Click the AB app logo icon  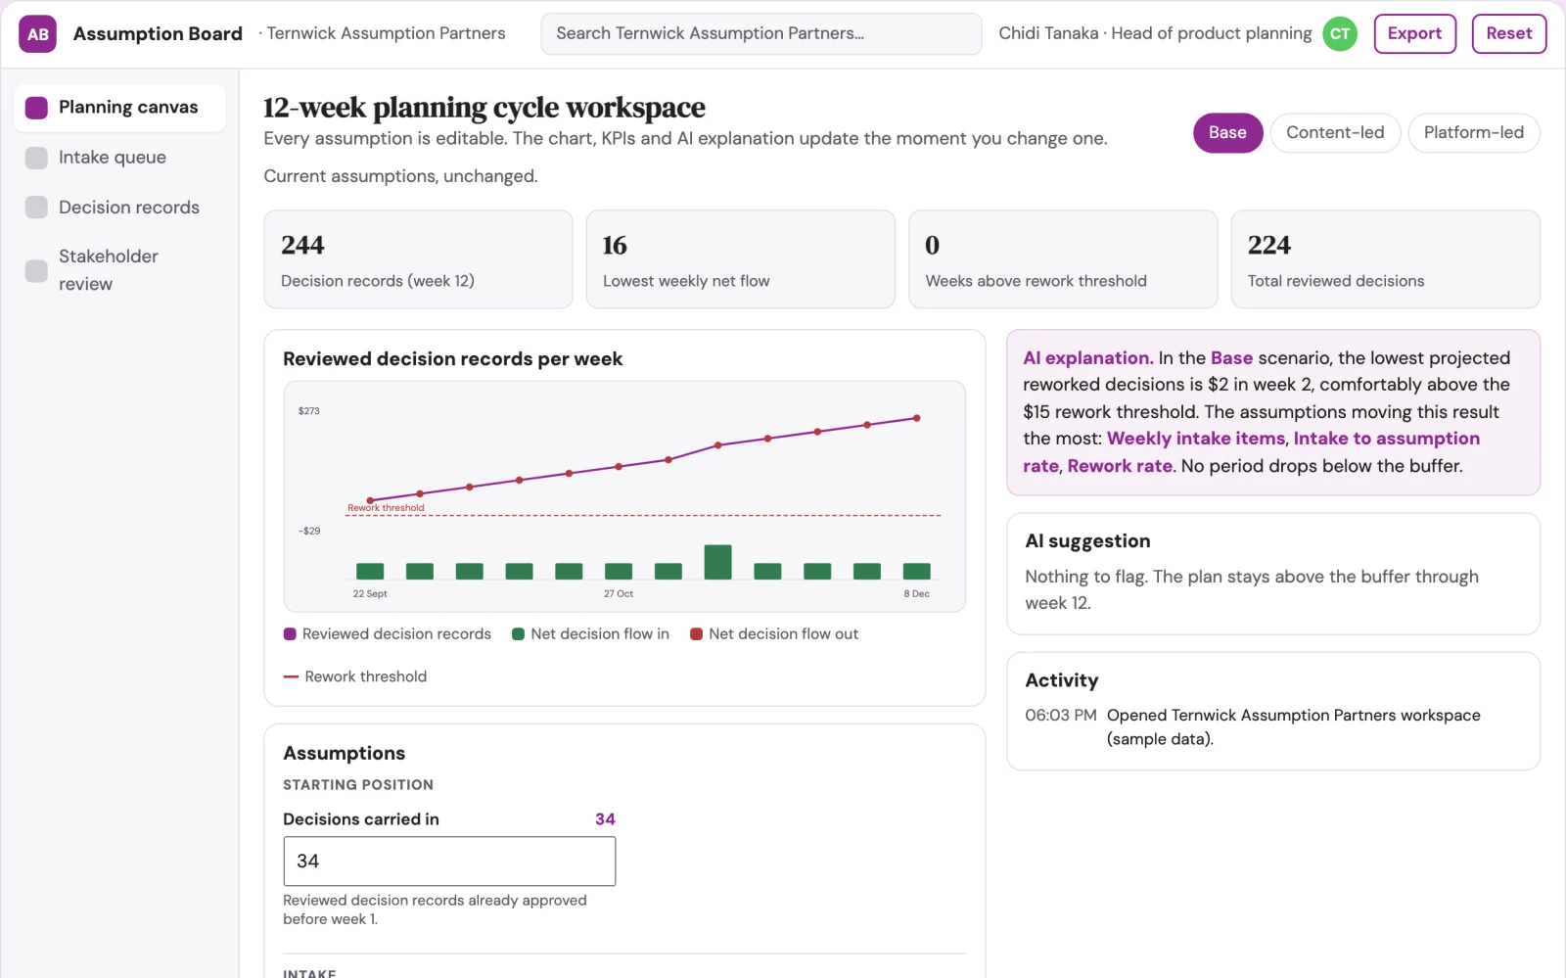click(37, 34)
